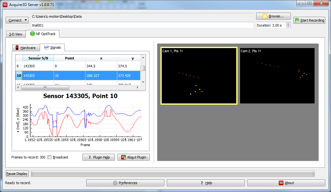Click the bottom Help button
The width and height of the screenshot is (331, 192).
pos(206,183)
